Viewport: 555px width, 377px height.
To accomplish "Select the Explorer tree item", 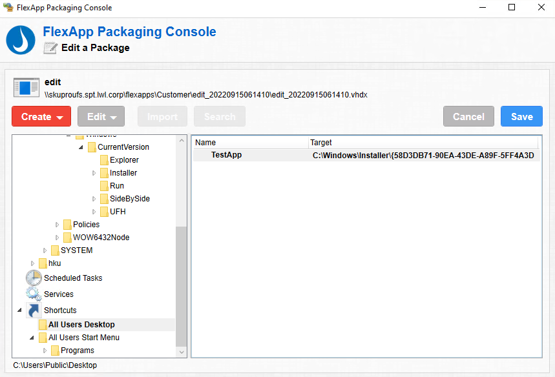I will (124, 160).
